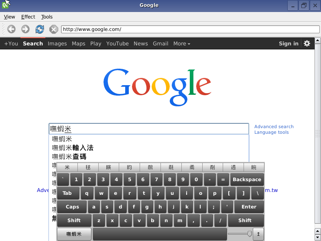Tap the Backspace key on virtual keyboard
The width and height of the screenshot is (321, 241).
(247, 180)
